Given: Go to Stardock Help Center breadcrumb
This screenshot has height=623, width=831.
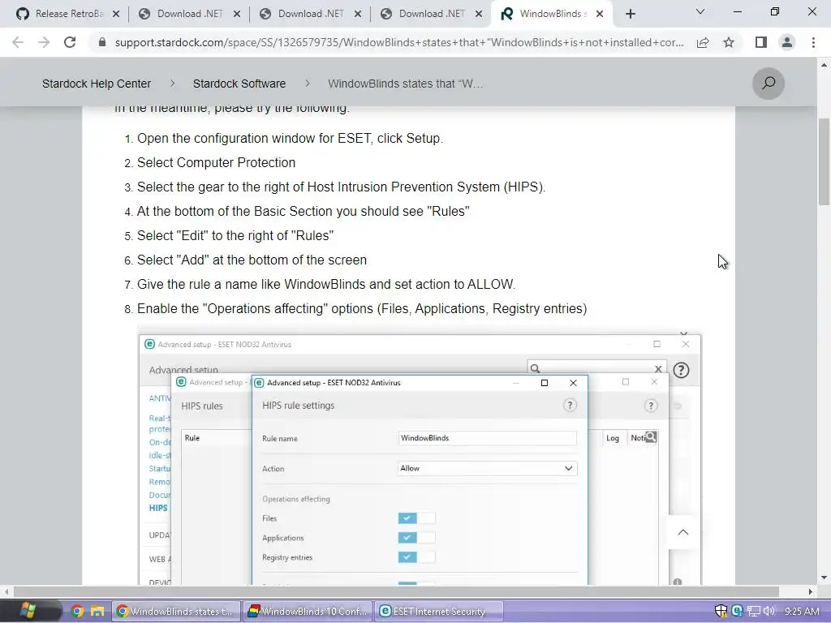Looking at the screenshot, I should click(97, 84).
